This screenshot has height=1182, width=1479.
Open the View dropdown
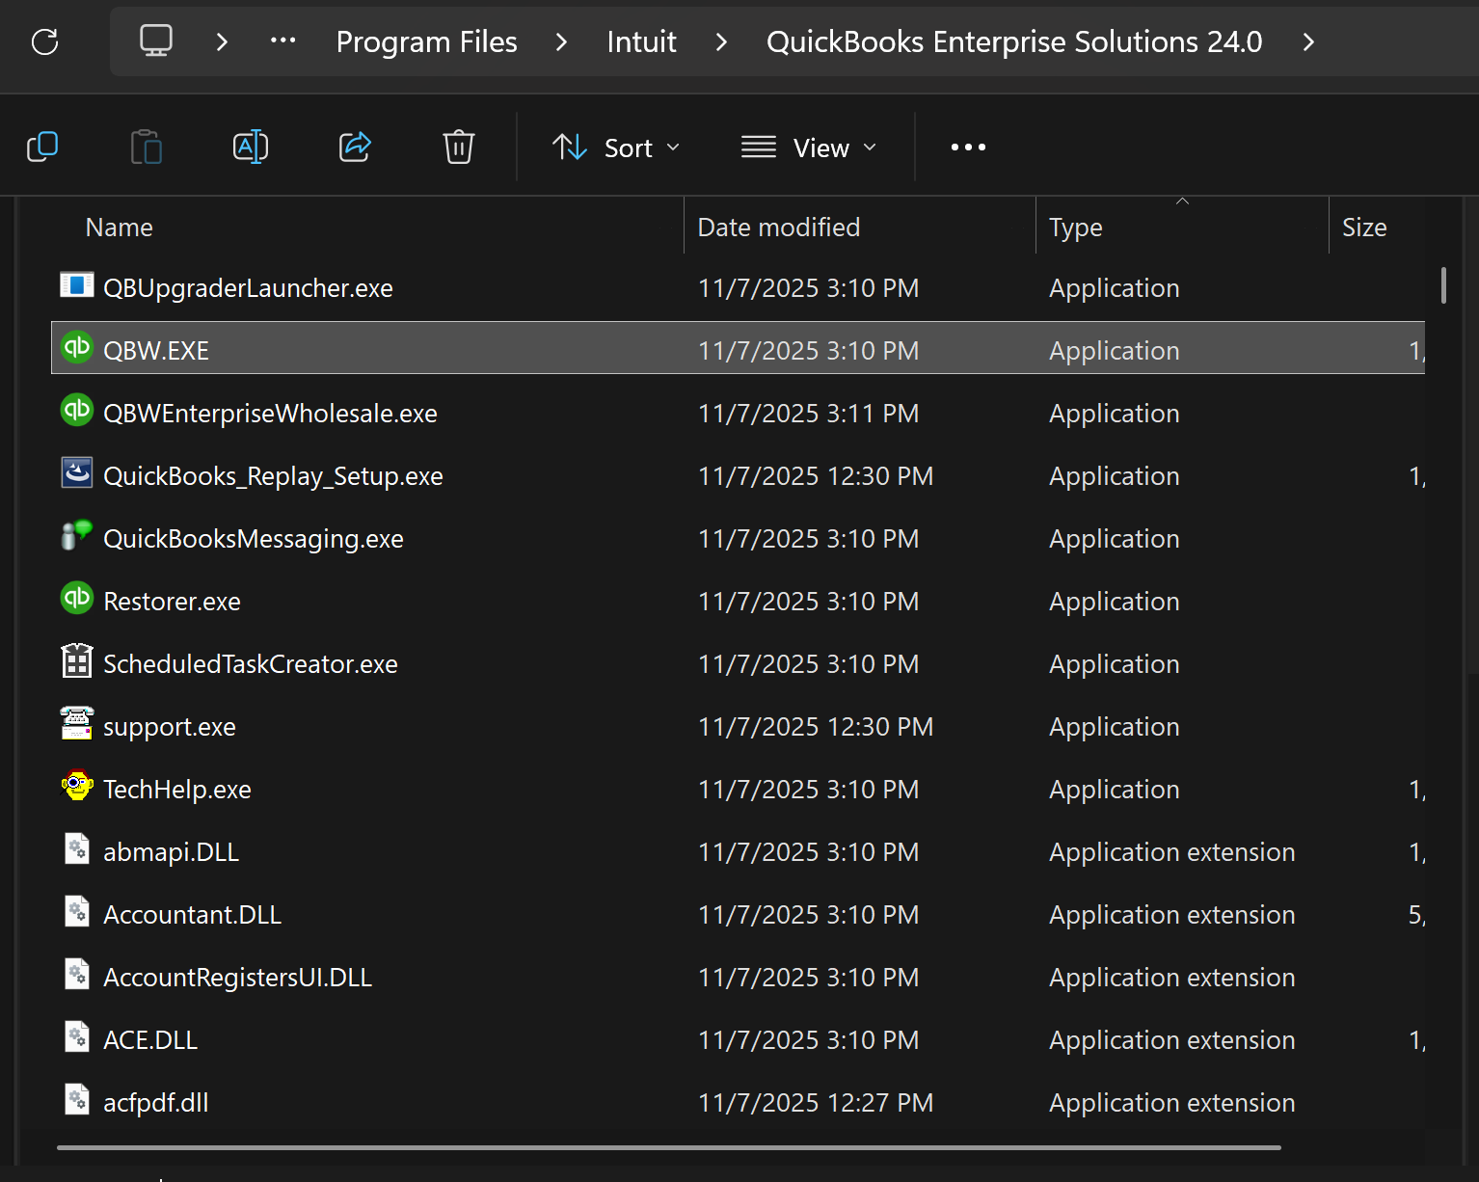[x=810, y=148]
